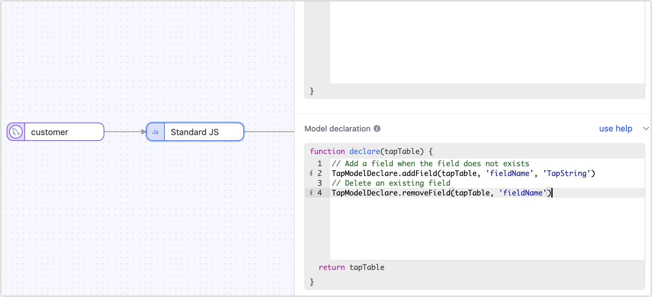
Task: Click line number 3 in the gutter
Action: (x=320, y=183)
